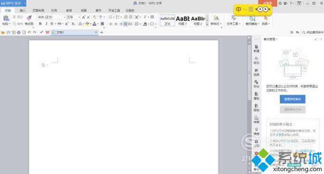Viewport: 324px width, 174px height.
Task: Toggle superscript X² formatting
Action: (x=67, y=24)
